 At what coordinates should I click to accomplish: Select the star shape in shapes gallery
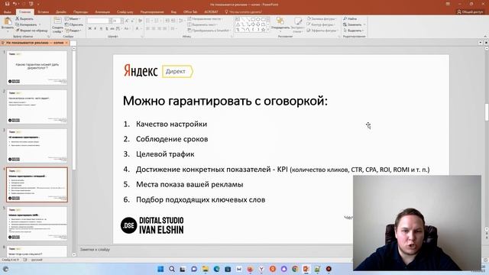coord(263,30)
